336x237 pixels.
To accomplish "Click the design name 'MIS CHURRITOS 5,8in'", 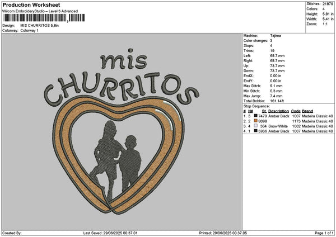I will coord(39,26).
